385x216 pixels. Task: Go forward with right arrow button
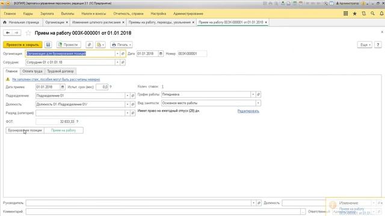tap(16, 33)
